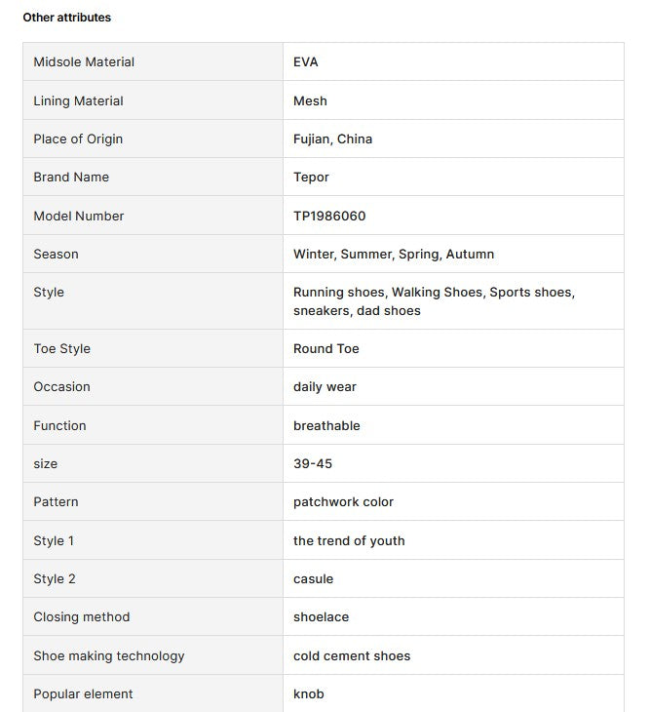
Task: Click the "cold cement shoes" value
Action: click(352, 655)
